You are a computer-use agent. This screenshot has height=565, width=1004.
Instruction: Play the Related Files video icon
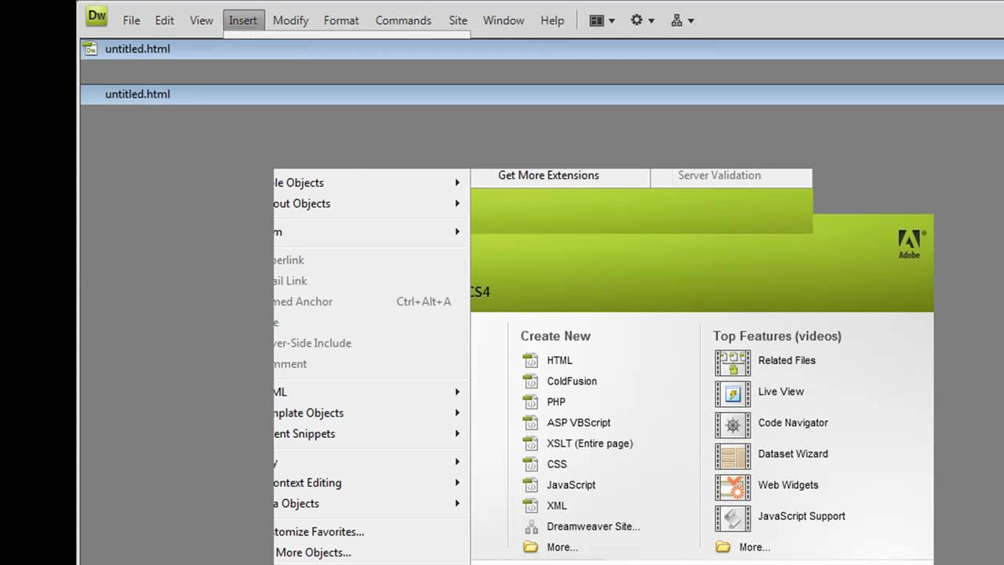[x=733, y=363]
